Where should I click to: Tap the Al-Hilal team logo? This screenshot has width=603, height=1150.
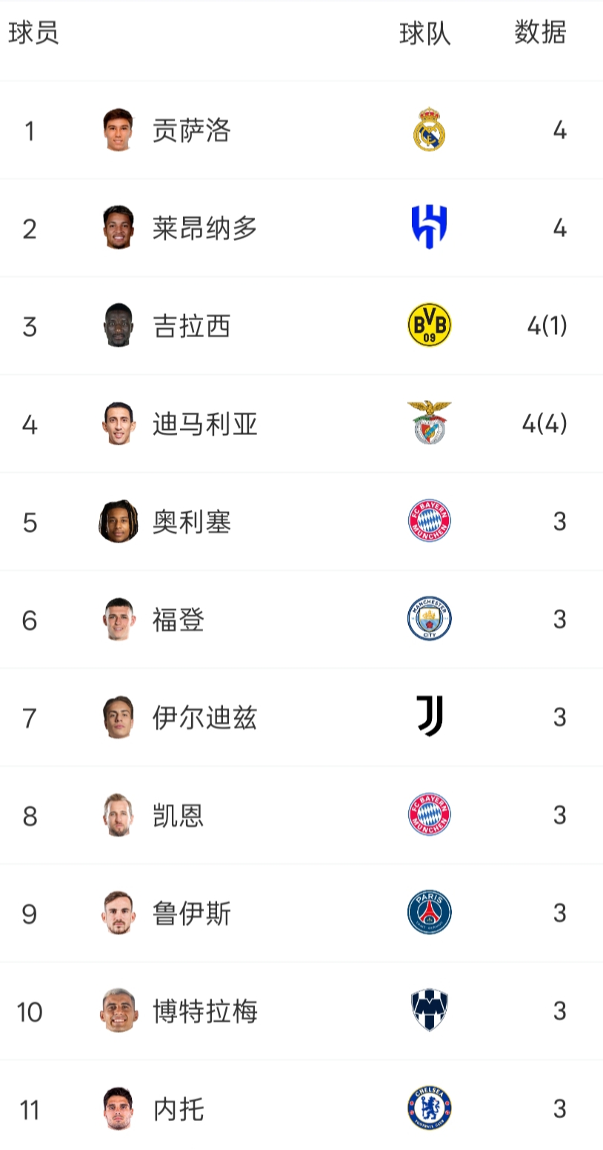429,227
